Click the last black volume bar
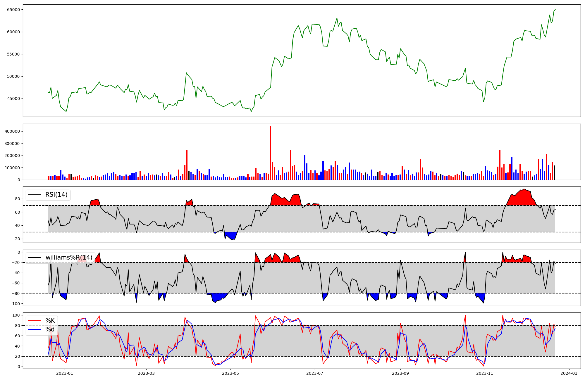Screen dimensions: 585x380 click(554, 173)
